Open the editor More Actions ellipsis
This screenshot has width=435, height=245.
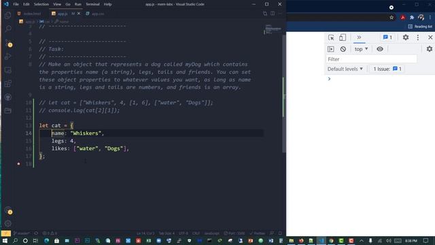[x=280, y=14]
